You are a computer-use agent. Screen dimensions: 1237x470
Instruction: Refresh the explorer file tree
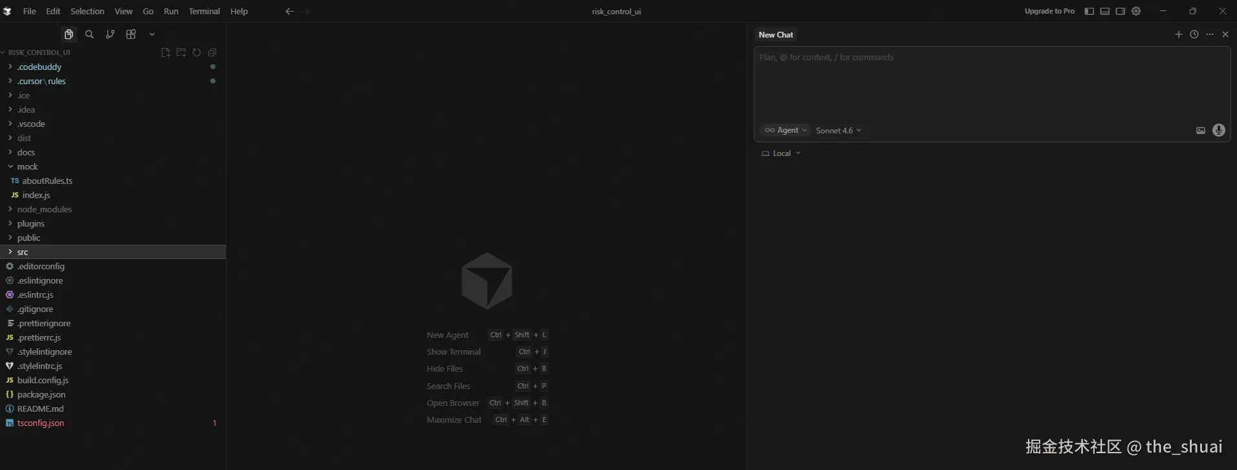[197, 52]
